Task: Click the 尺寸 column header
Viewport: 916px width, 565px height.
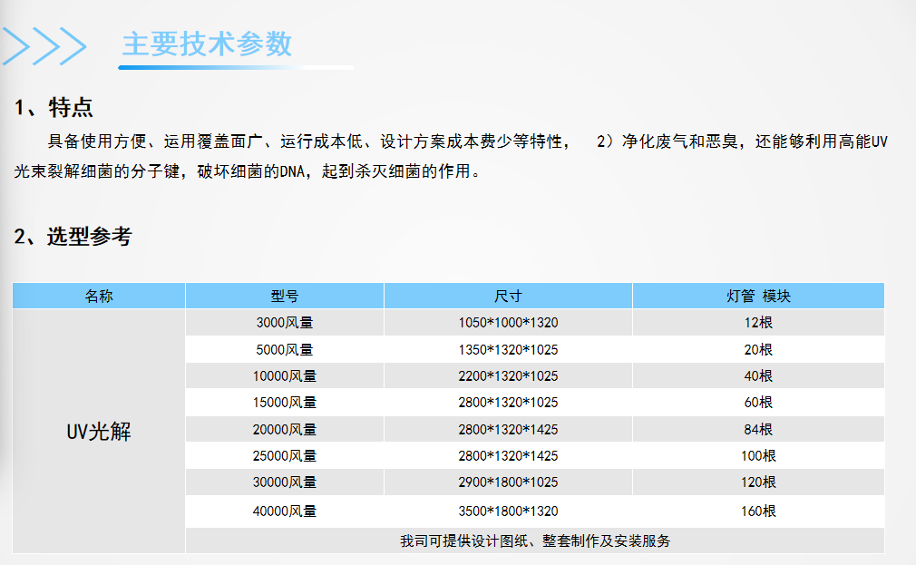Action: pos(508,296)
